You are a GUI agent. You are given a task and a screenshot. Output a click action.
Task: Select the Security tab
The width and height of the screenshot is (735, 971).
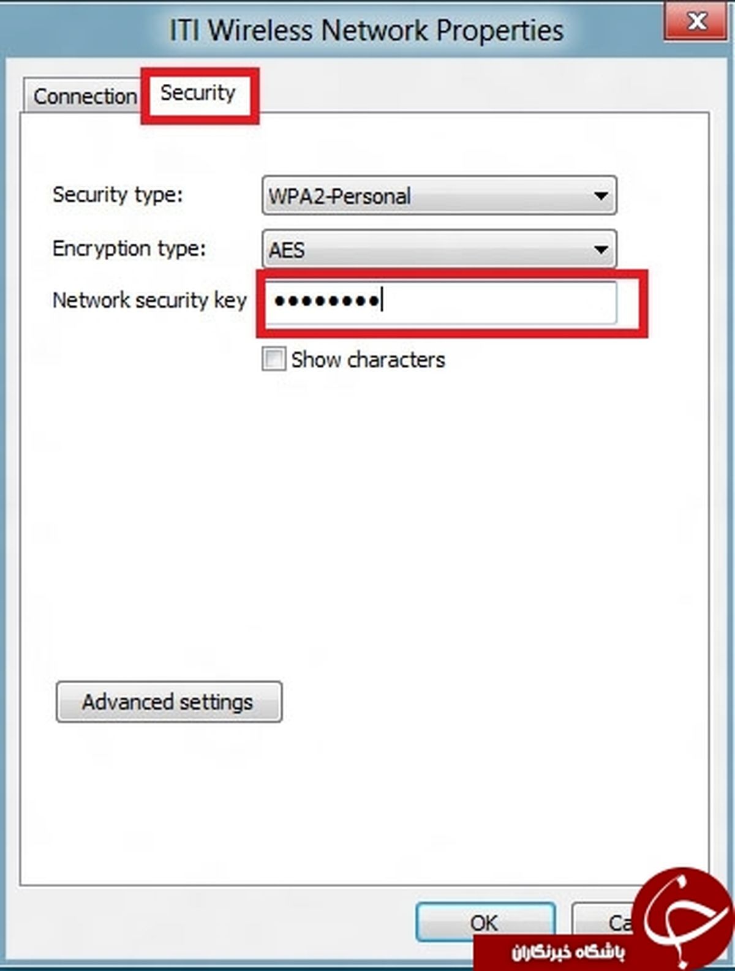click(198, 93)
